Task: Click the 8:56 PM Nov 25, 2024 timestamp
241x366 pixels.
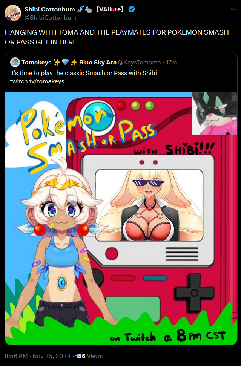Action: 38,356
